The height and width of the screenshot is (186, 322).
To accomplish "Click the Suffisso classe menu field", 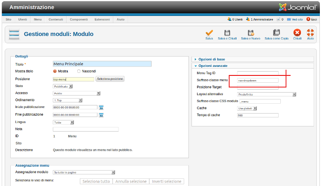I will coord(258,80).
